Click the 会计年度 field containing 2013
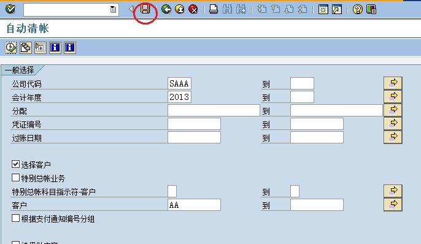This screenshot has height=244, width=421. tap(179, 97)
